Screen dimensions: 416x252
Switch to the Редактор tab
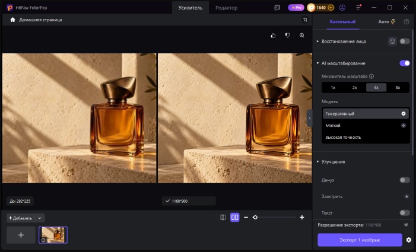point(226,8)
